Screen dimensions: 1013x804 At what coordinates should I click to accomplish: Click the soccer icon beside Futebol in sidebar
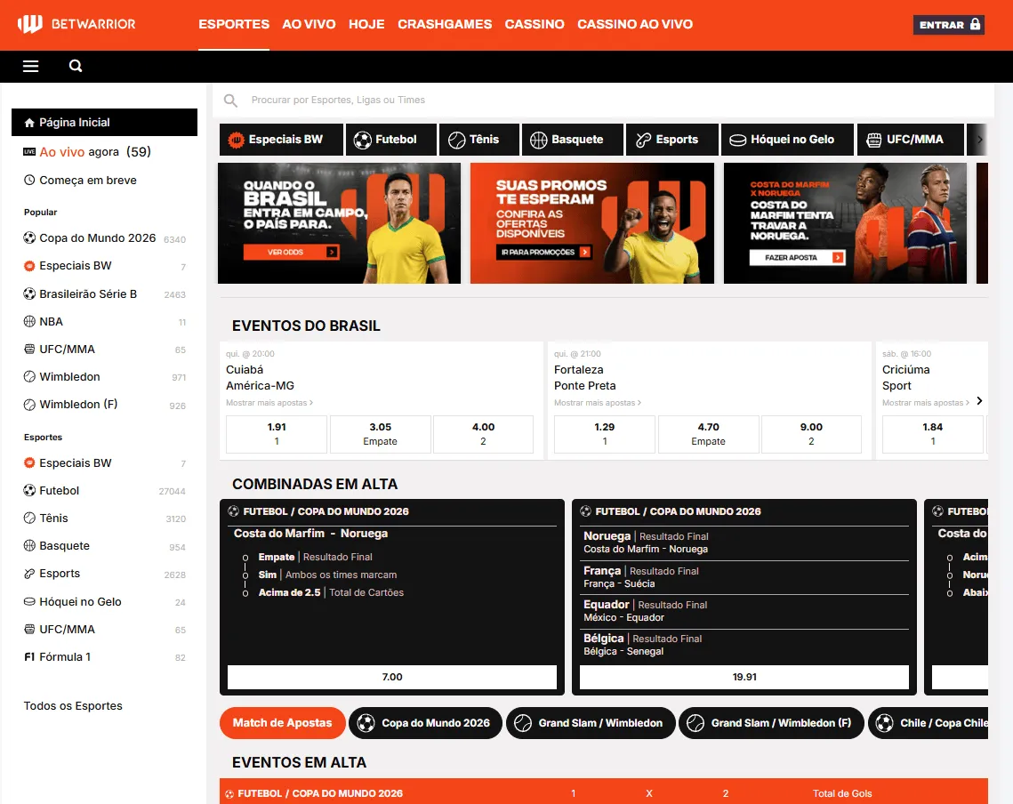pyautogui.click(x=29, y=491)
